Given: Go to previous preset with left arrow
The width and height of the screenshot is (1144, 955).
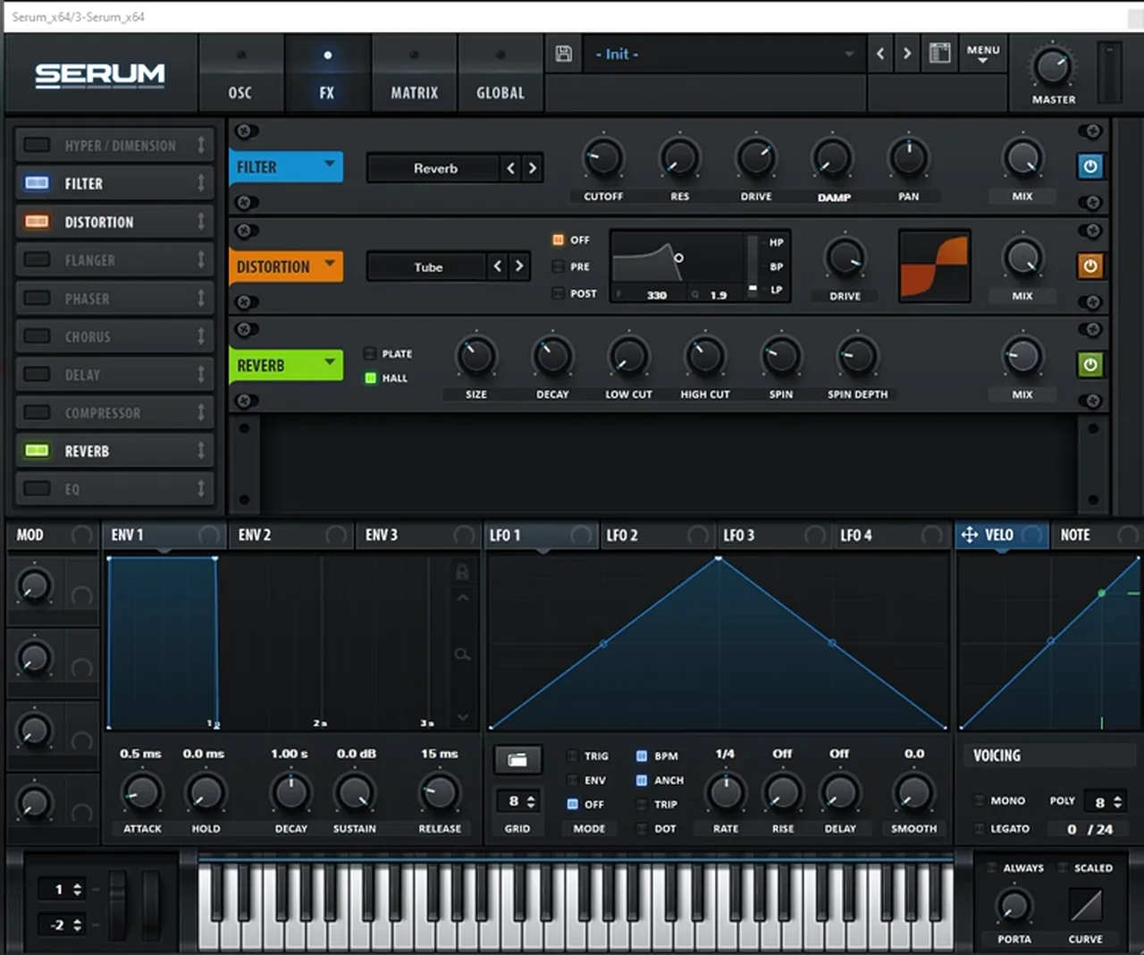Looking at the screenshot, I should pos(880,54).
